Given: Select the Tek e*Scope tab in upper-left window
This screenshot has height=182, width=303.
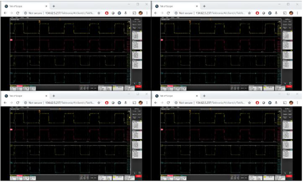Looking at the screenshot, I should [x=26, y=6].
